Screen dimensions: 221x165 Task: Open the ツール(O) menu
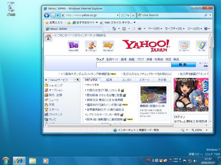click(194, 29)
